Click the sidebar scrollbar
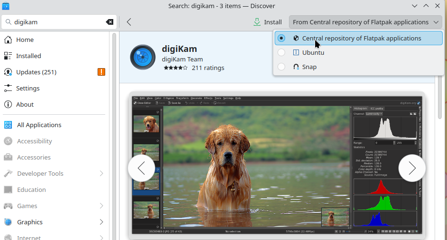The image size is (447, 240). click(114, 135)
